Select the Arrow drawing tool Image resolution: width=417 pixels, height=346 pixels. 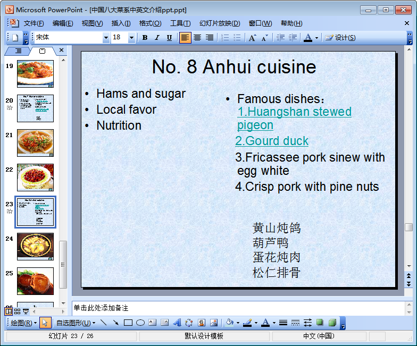tap(116, 323)
